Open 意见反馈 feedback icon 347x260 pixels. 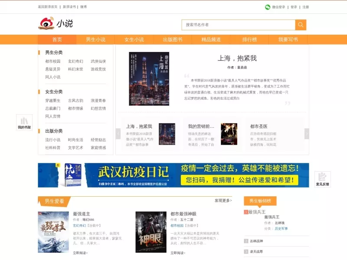(322, 179)
